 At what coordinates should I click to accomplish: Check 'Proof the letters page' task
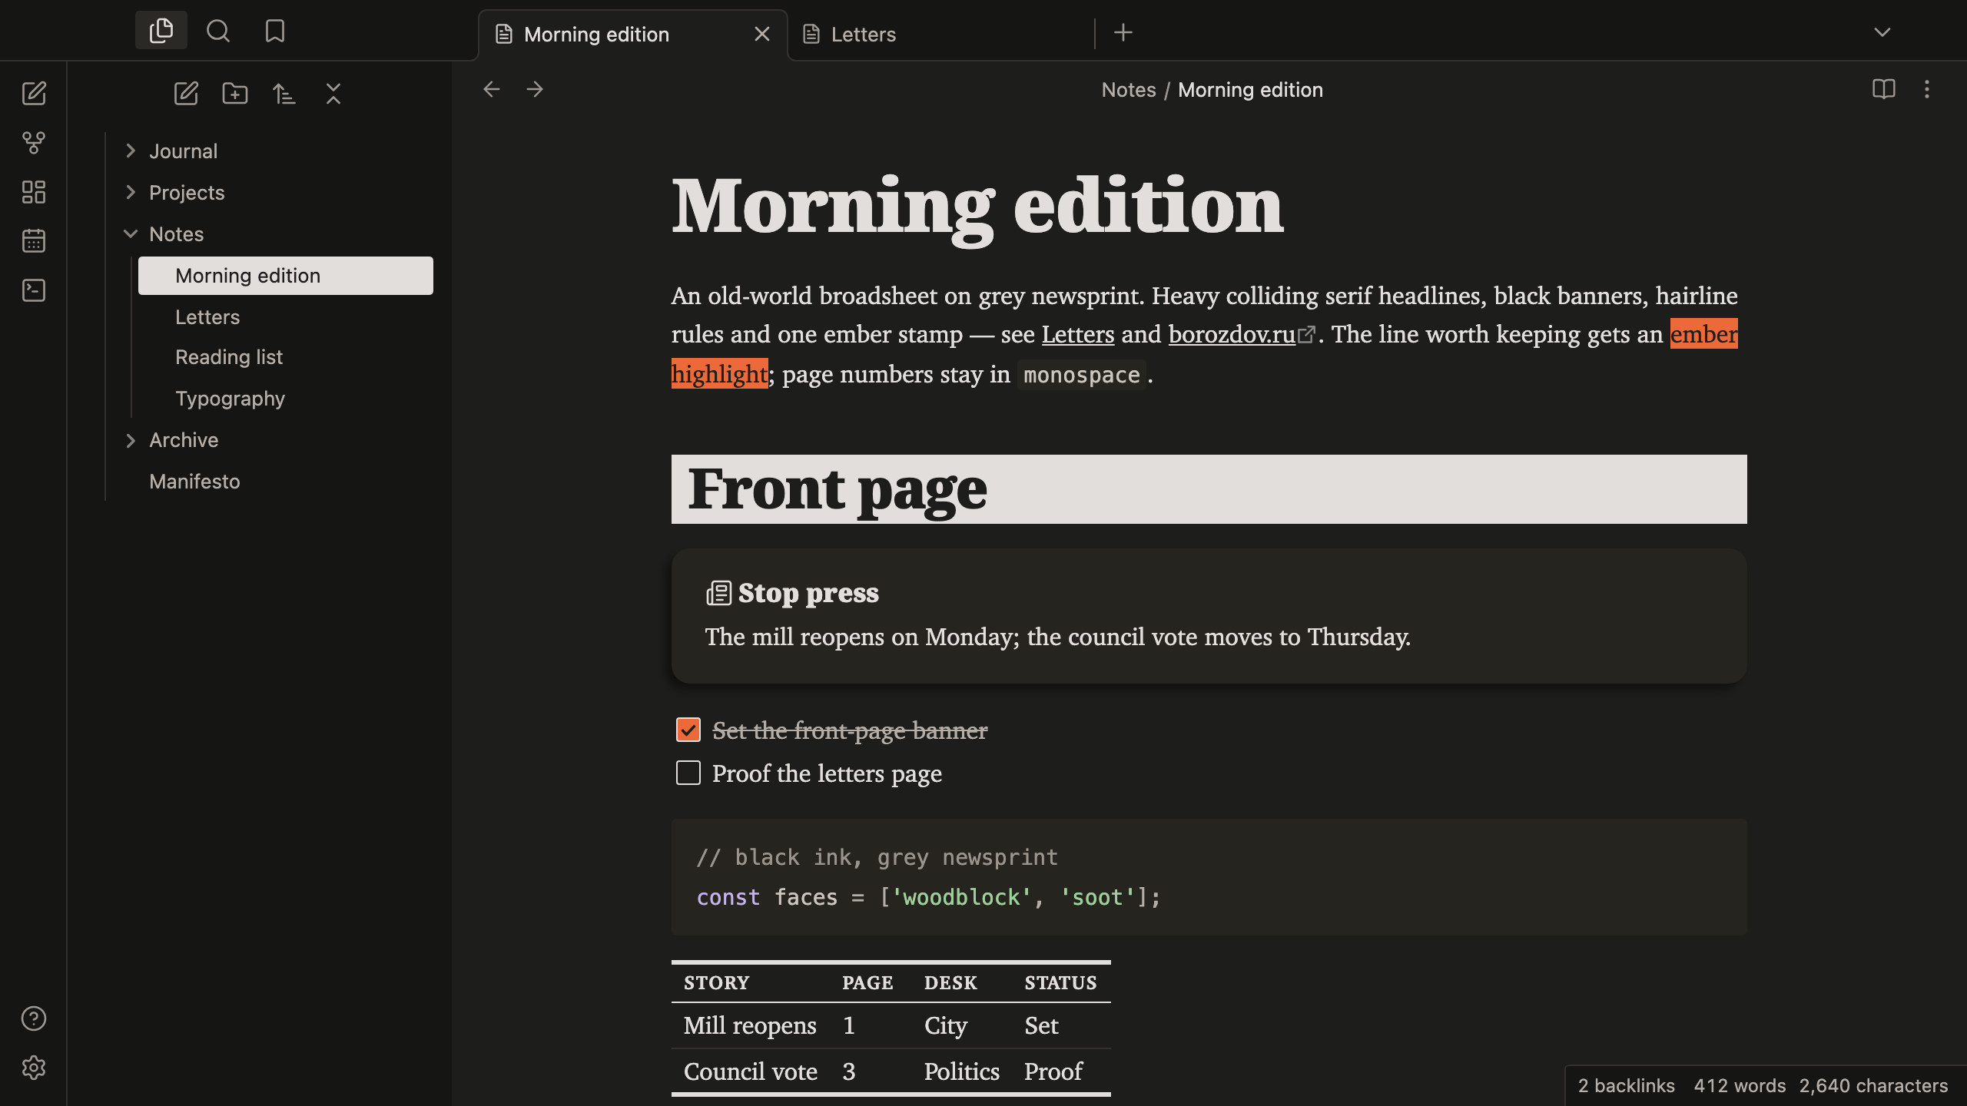(688, 773)
